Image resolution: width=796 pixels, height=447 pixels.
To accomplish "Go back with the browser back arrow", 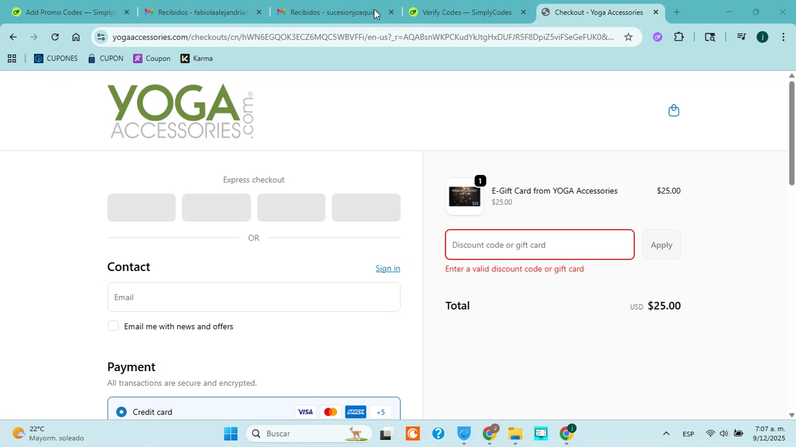I will pos(13,37).
